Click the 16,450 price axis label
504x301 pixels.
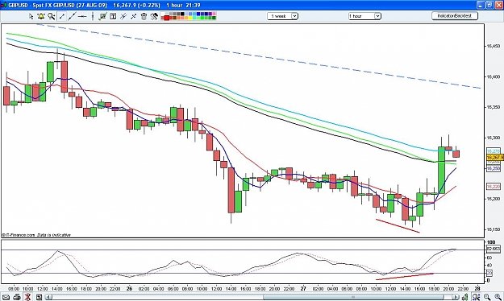[493, 46]
